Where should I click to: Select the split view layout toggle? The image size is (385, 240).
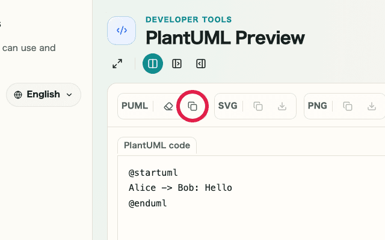(153, 64)
